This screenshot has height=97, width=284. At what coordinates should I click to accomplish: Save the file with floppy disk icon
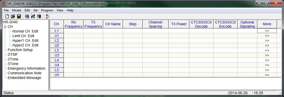[x=19, y=17]
